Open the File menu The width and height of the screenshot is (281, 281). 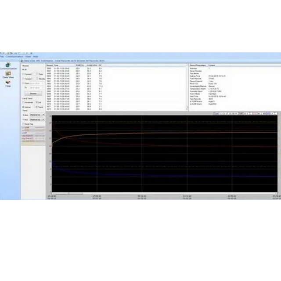pyautogui.click(x=2, y=57)
